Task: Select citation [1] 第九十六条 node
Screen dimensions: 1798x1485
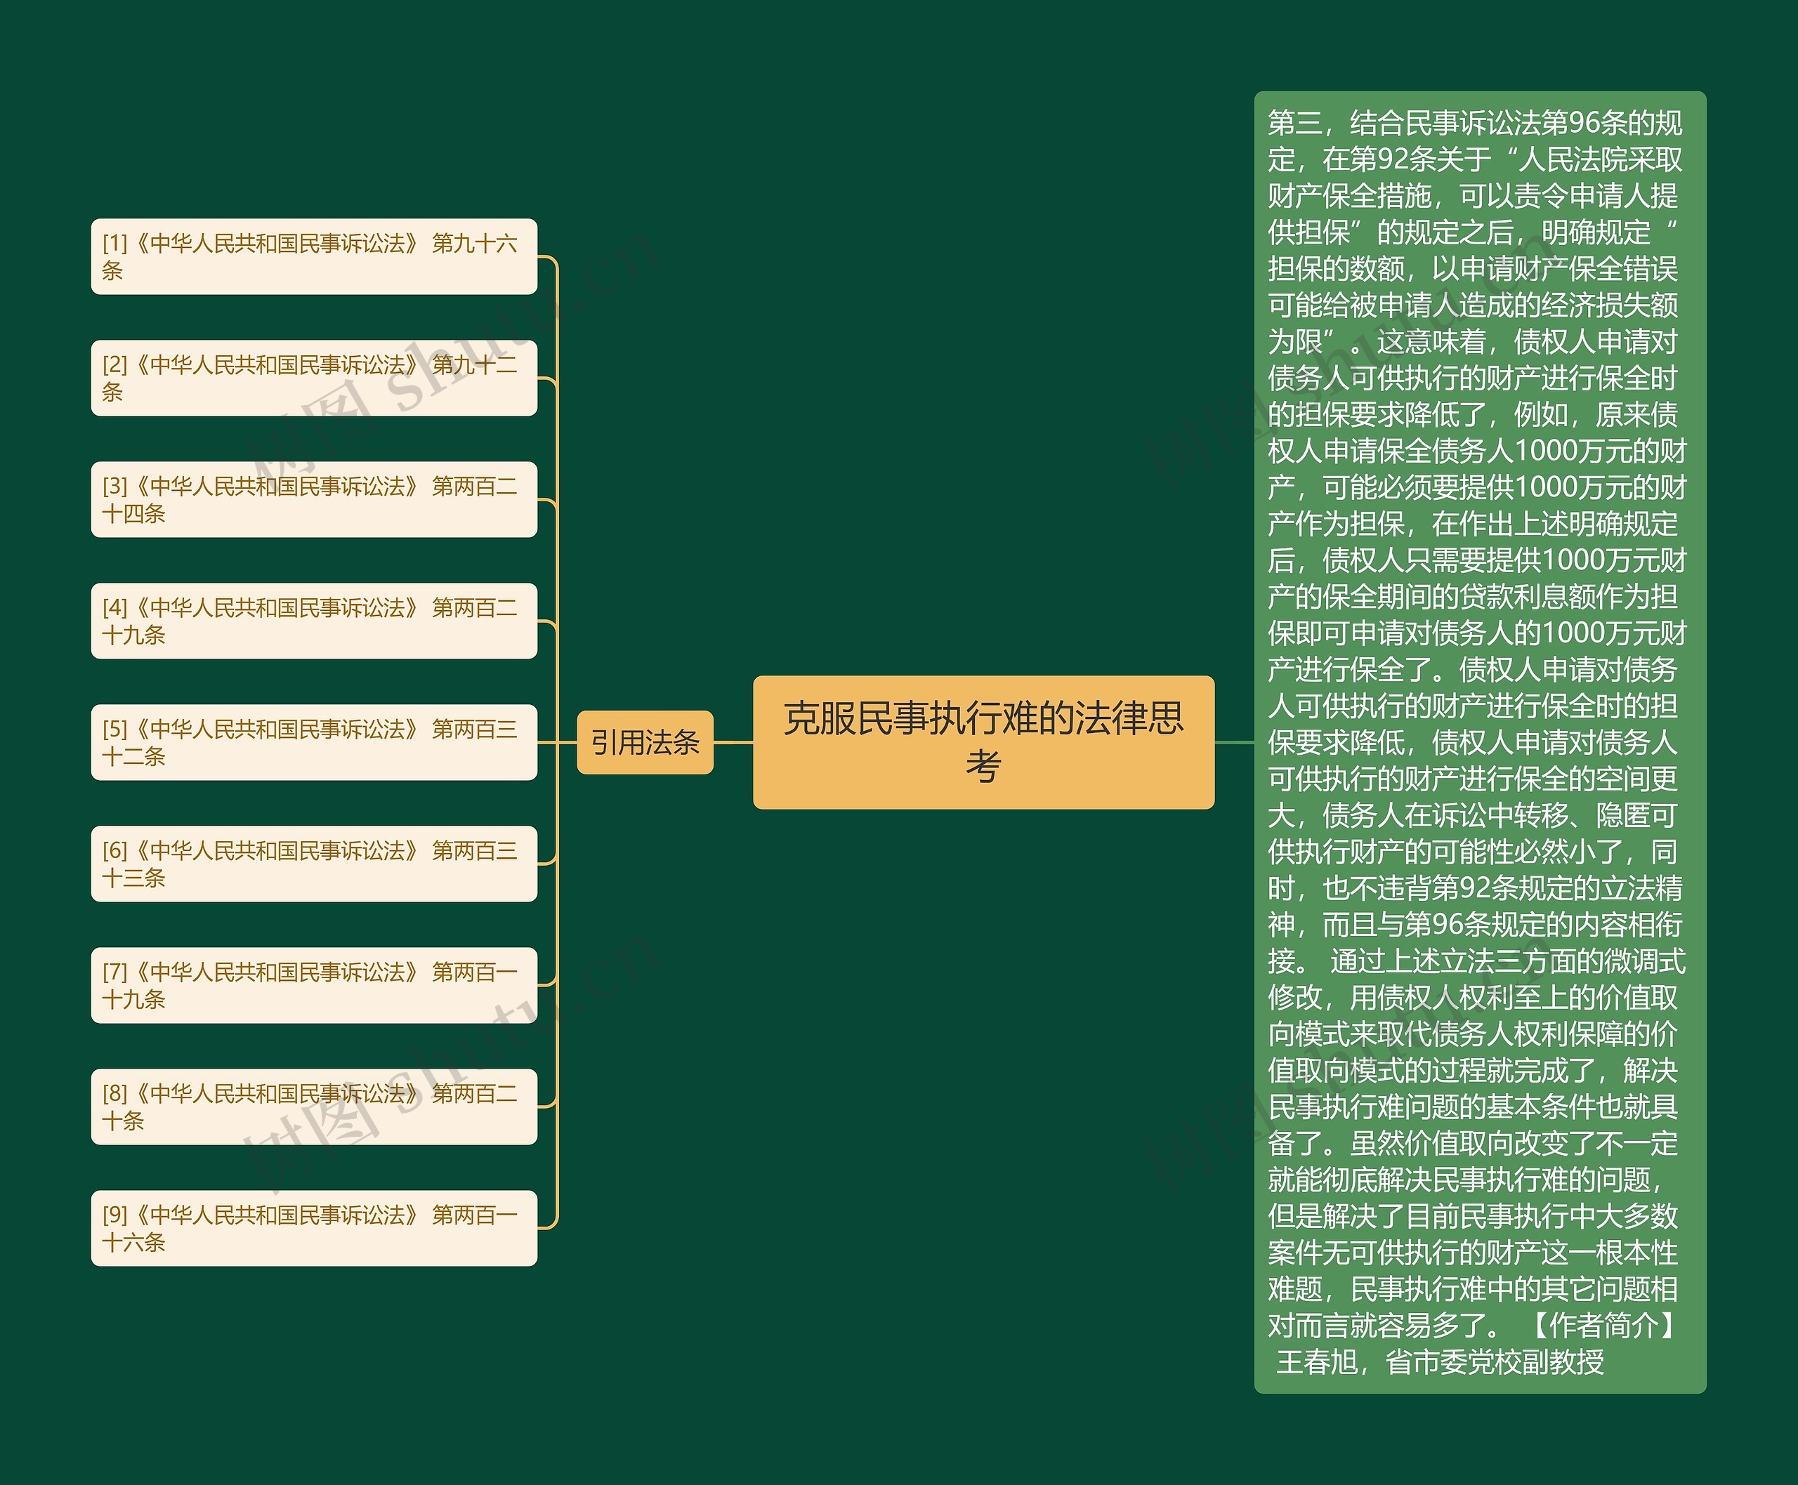Action: pyautogui.click(x=313, y=256)
